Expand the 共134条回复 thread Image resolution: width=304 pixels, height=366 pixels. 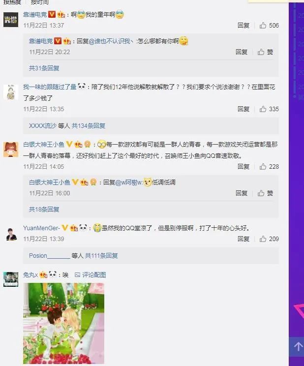89,126
